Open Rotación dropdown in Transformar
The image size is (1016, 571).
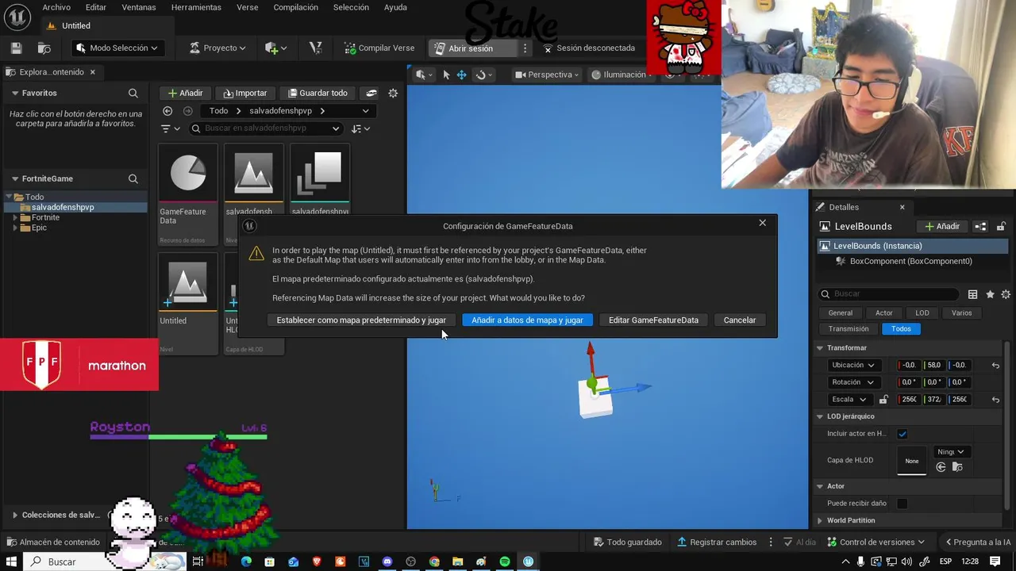[x=852, y=382]
